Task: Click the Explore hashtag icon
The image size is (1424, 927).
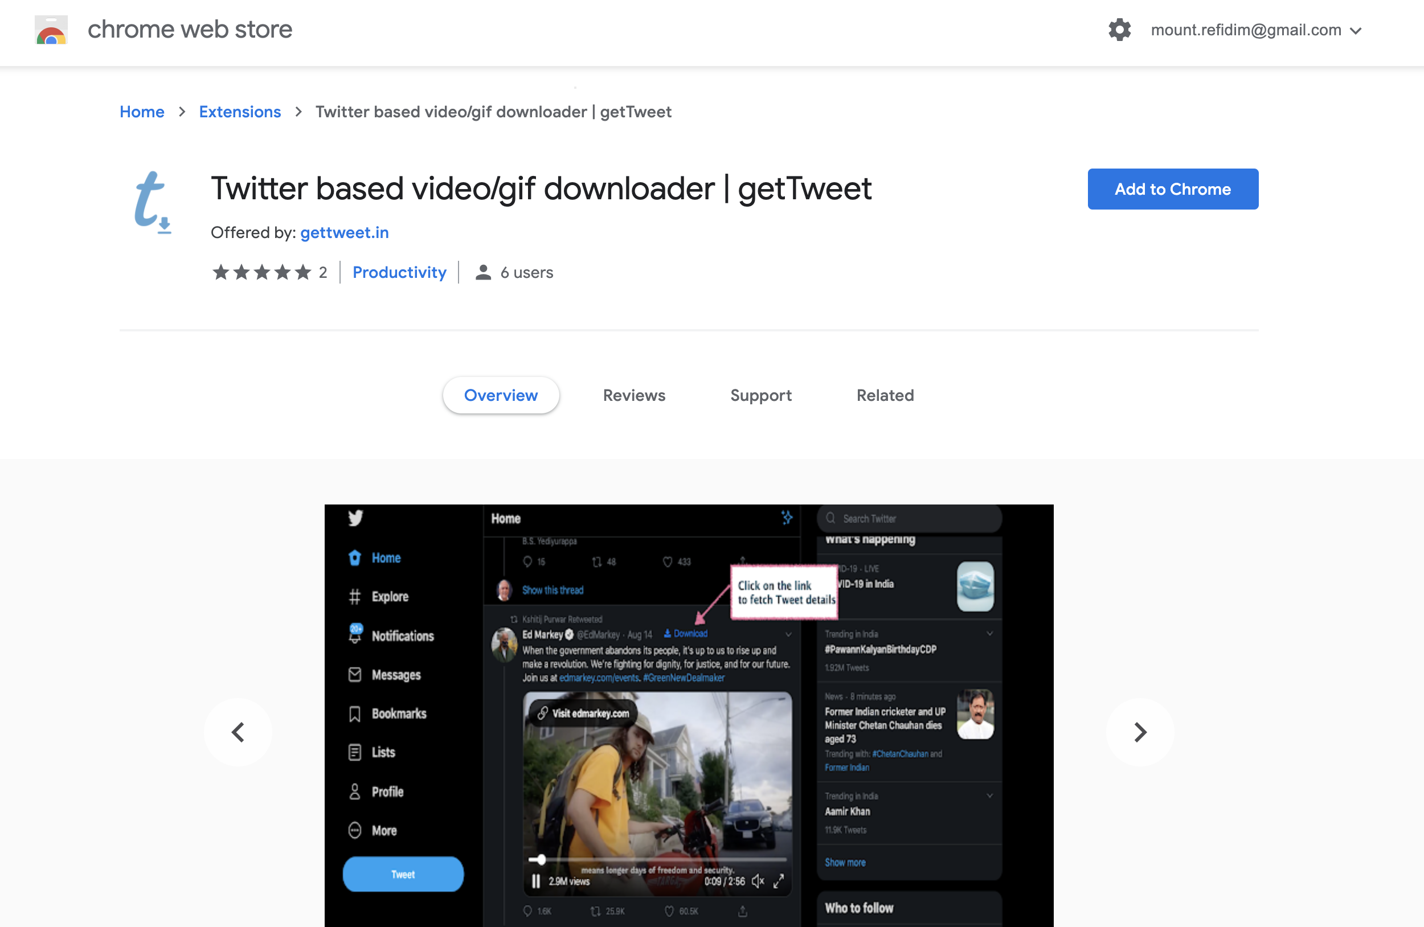Action: (x=355, y=596)
